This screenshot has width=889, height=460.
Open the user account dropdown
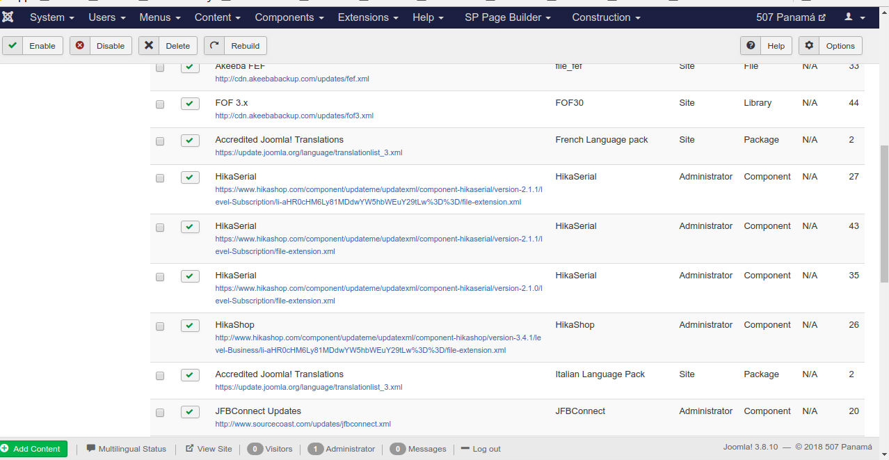tap(854, 17)
